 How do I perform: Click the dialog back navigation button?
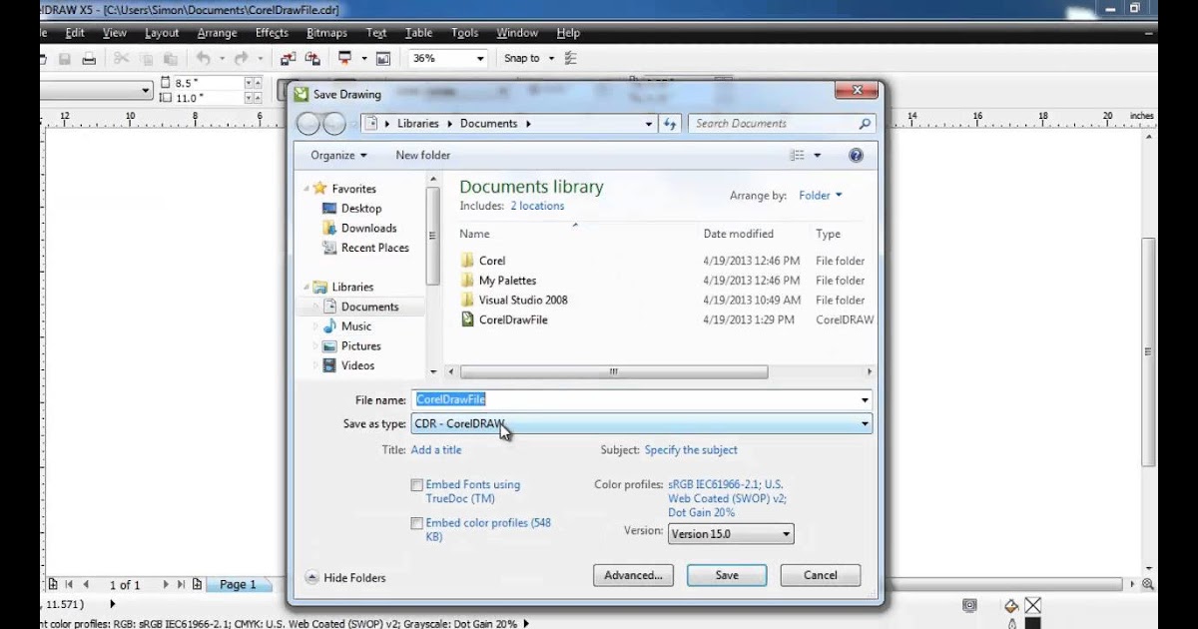pos(308,124)
